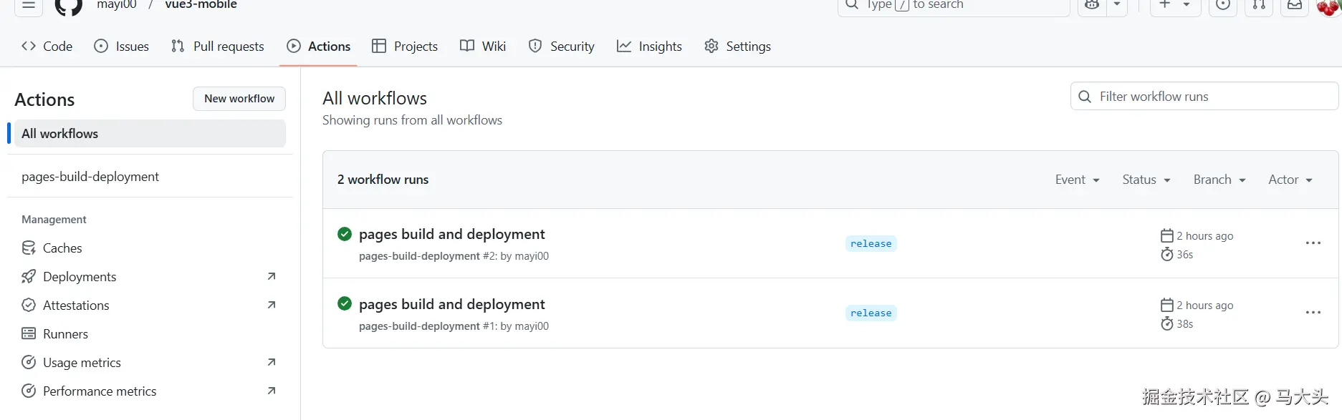This screenshot has height=420, width=1342.
Task: Open Caches under Management
Action: point(62,248)
